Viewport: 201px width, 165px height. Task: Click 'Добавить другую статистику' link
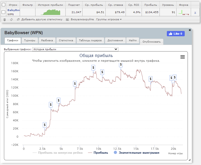coord(42,19)
